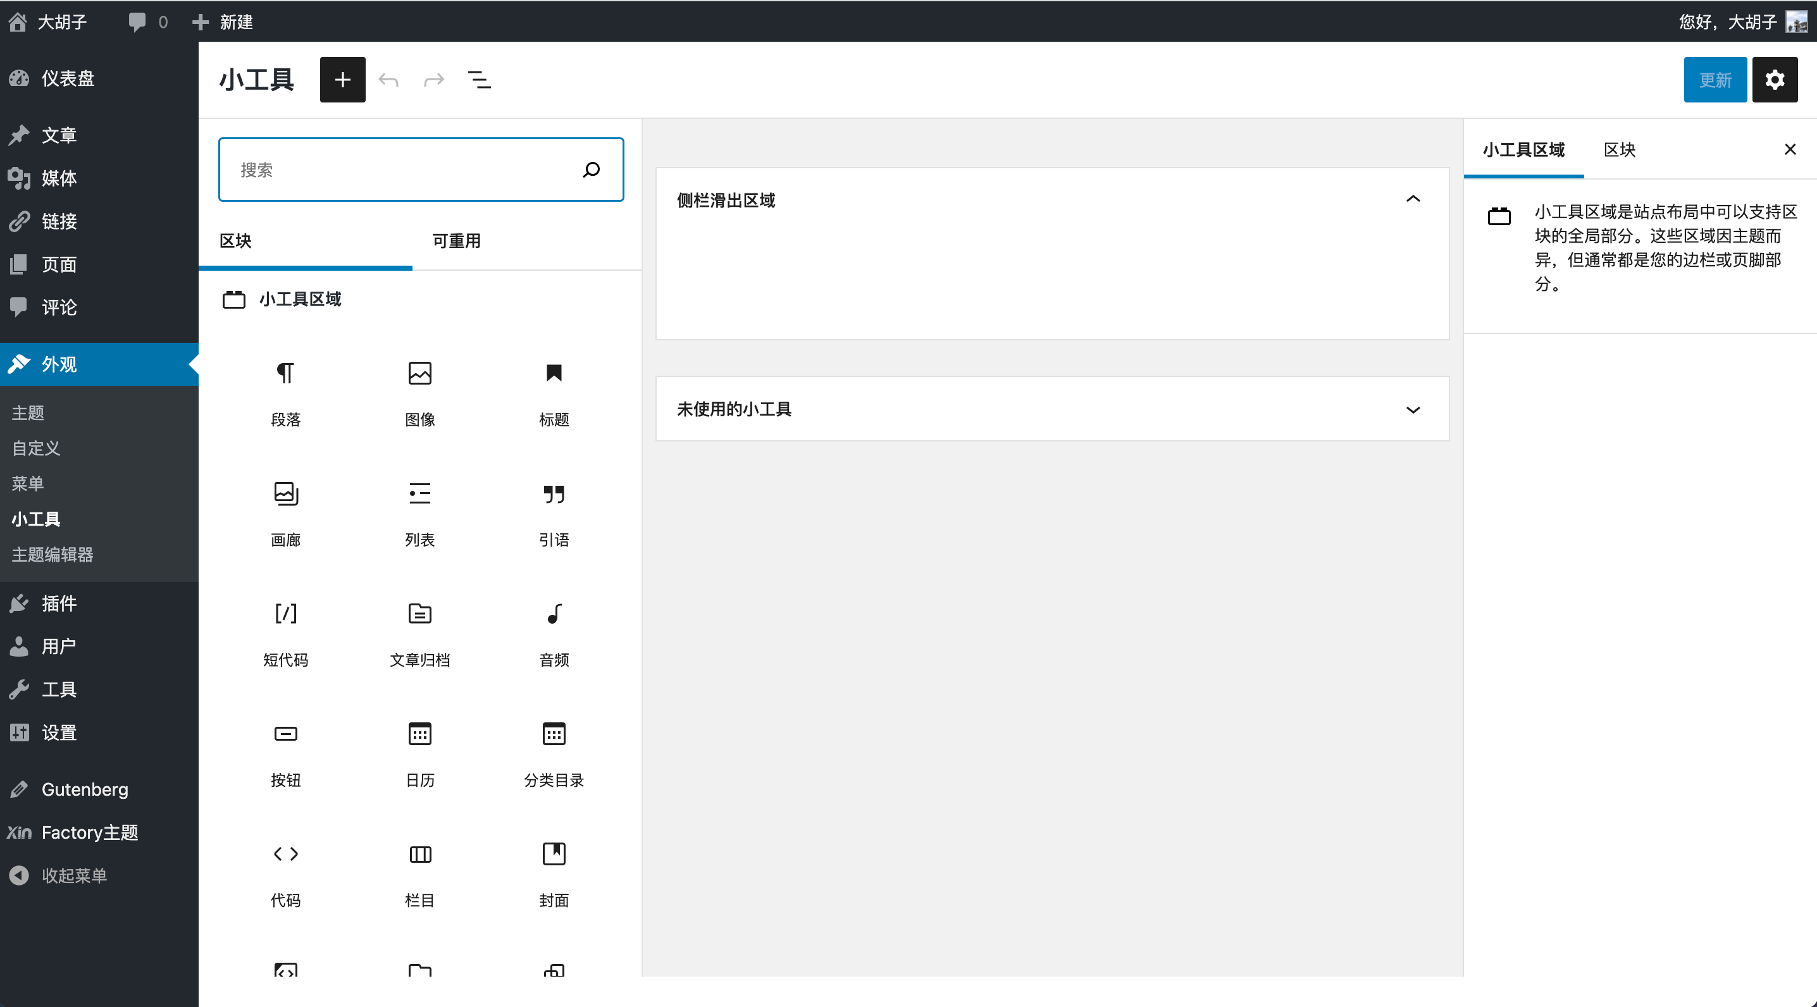Select the 音频 (Audio) block

tap(553, 634)
